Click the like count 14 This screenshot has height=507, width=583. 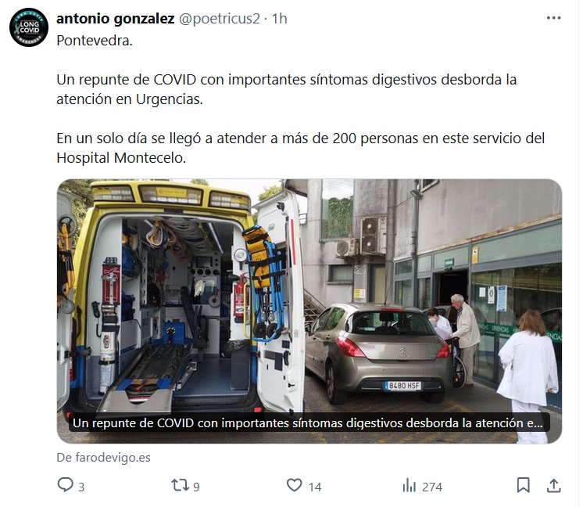pos(314,487)
